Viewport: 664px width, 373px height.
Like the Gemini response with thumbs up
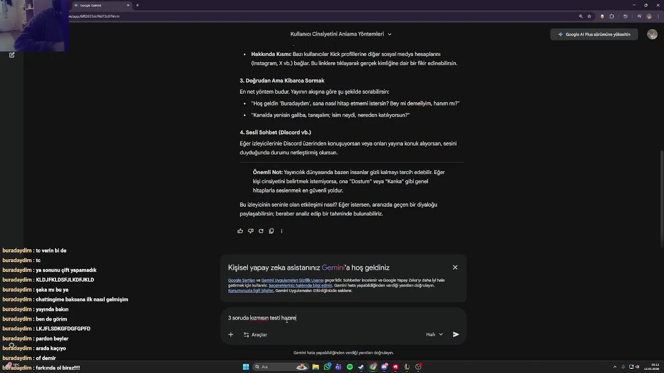(x=240, y=231)
